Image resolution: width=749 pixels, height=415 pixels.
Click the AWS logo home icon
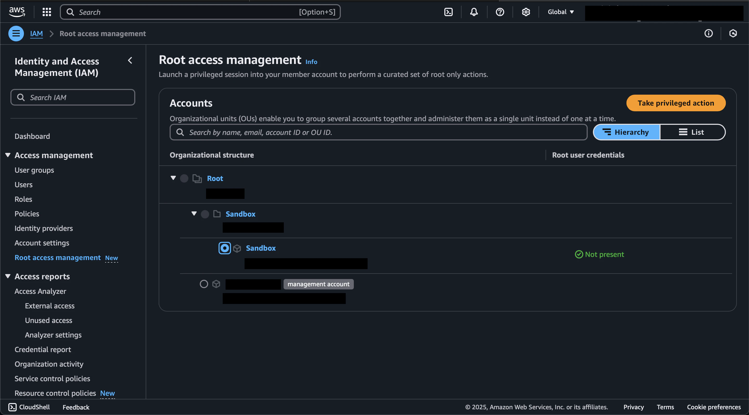tap(17, 12)
